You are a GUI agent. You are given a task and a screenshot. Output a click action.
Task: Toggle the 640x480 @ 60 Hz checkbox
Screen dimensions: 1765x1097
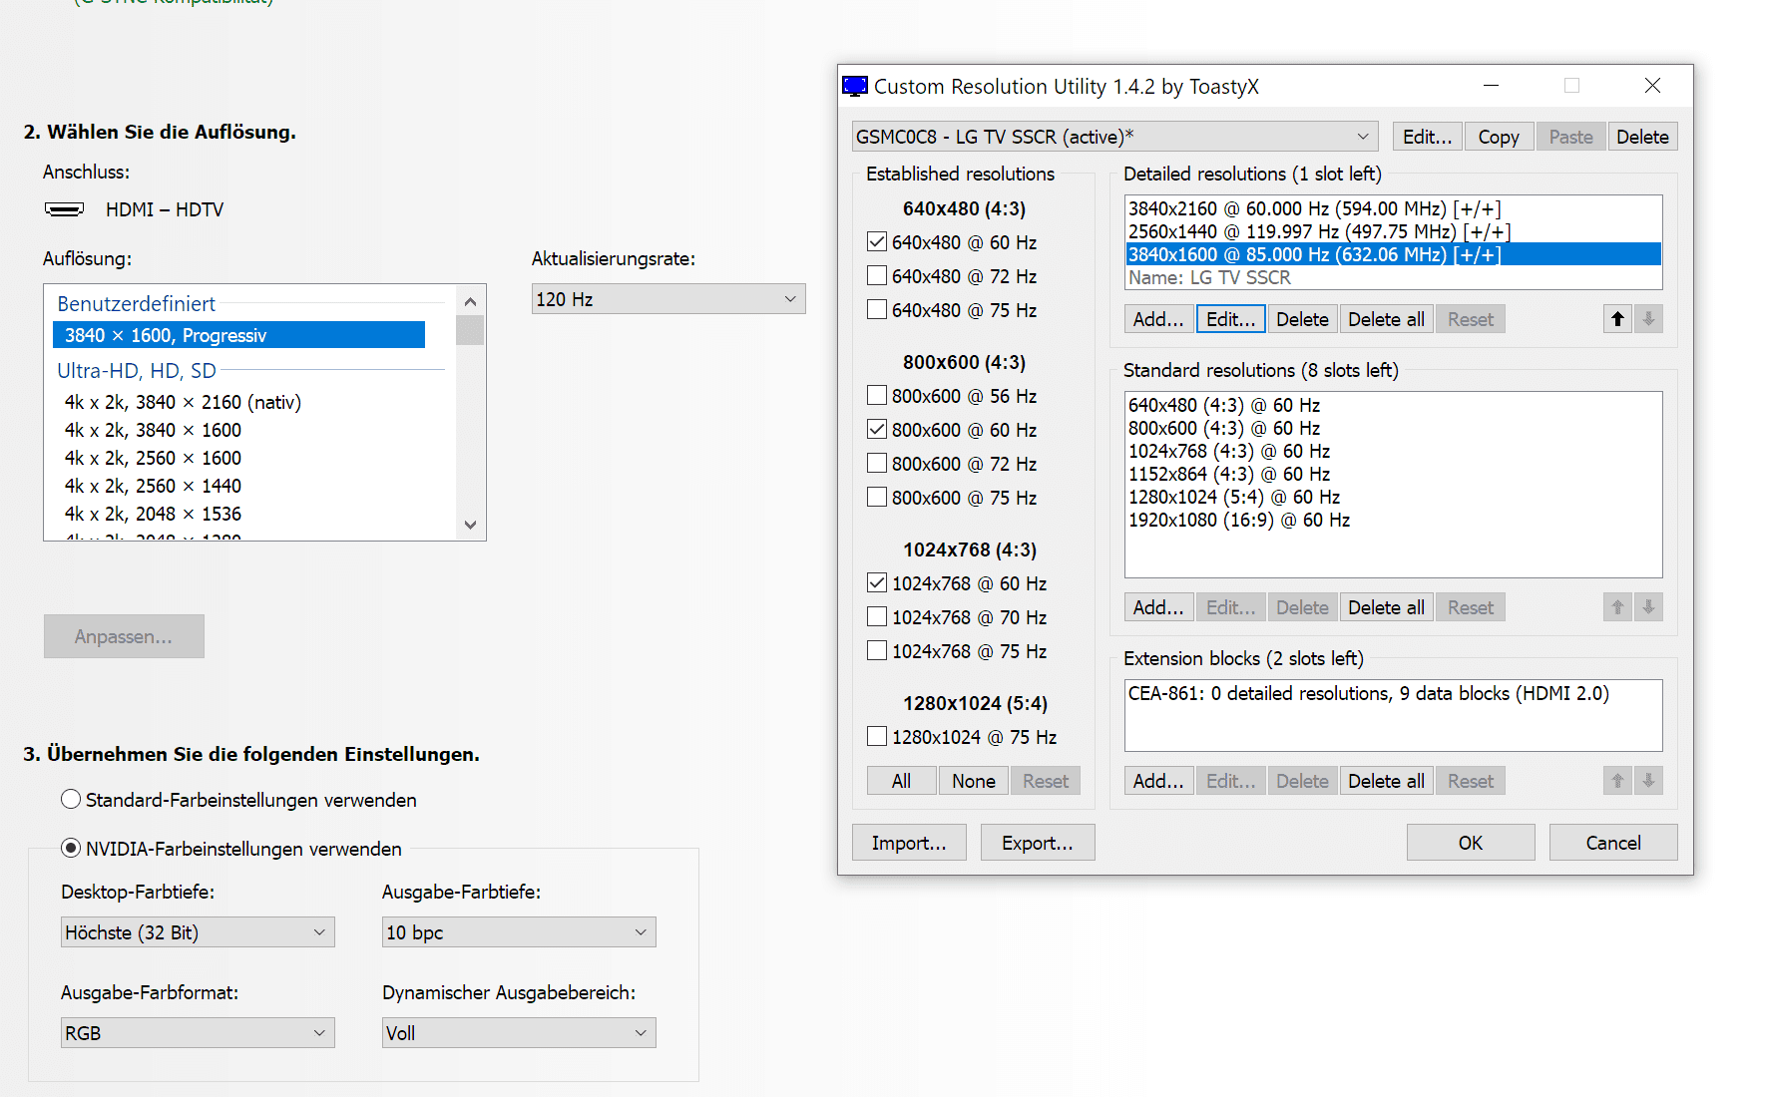pos(877,242)
